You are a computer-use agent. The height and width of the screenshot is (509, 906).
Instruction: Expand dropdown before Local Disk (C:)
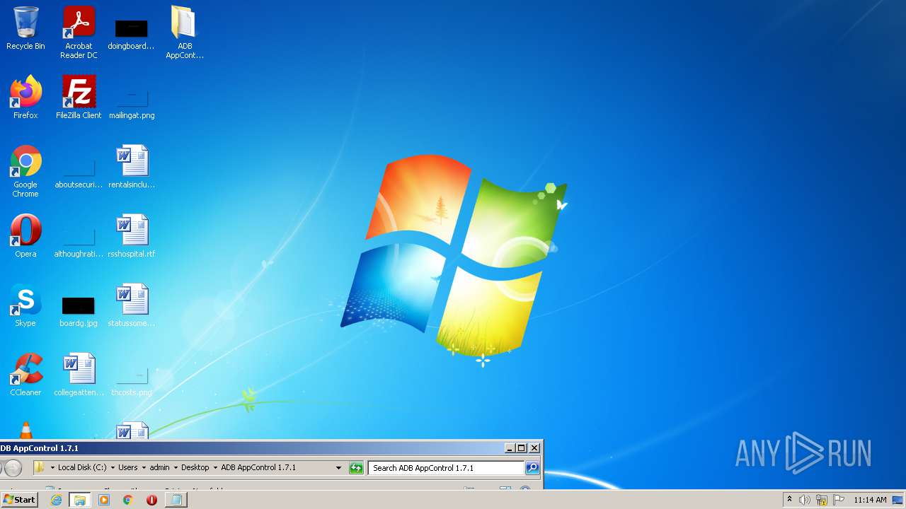pos(52,468)
